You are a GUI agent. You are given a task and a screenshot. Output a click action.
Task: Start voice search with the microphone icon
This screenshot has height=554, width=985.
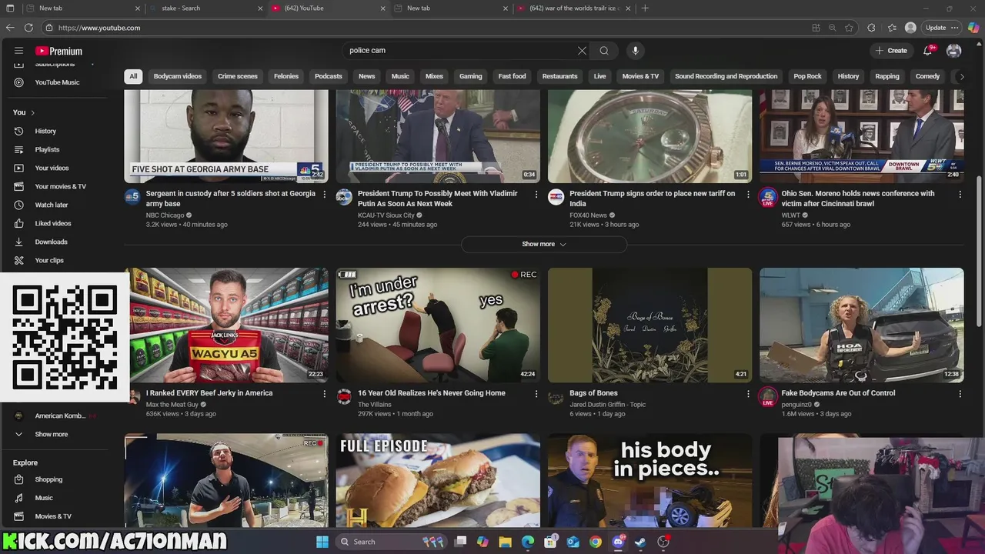635,51
